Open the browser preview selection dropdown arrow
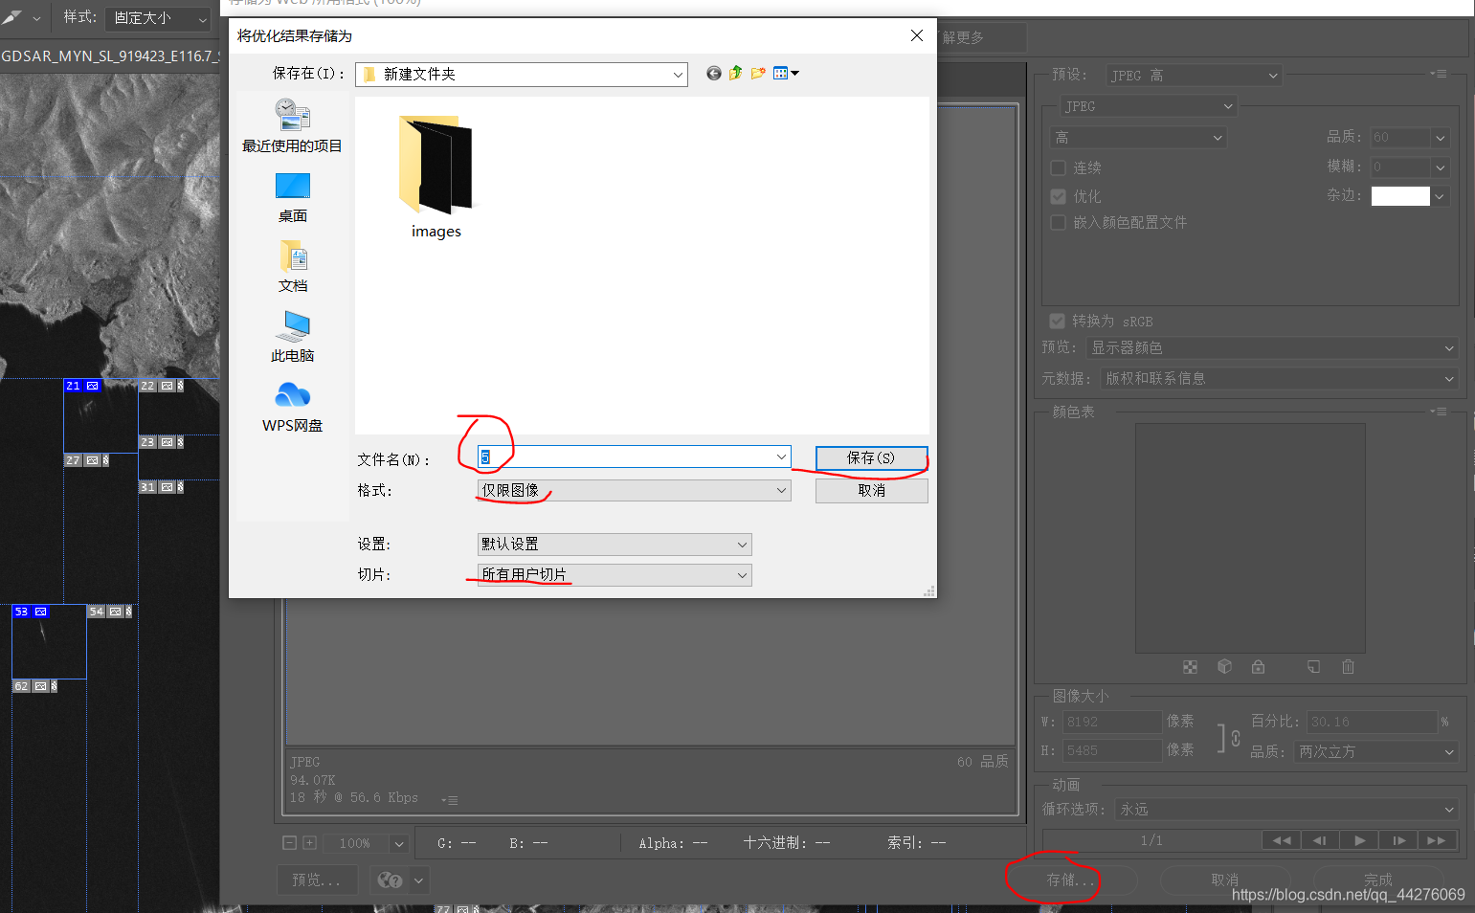Viewport: 1475px width, 913px height. (418, 880)
